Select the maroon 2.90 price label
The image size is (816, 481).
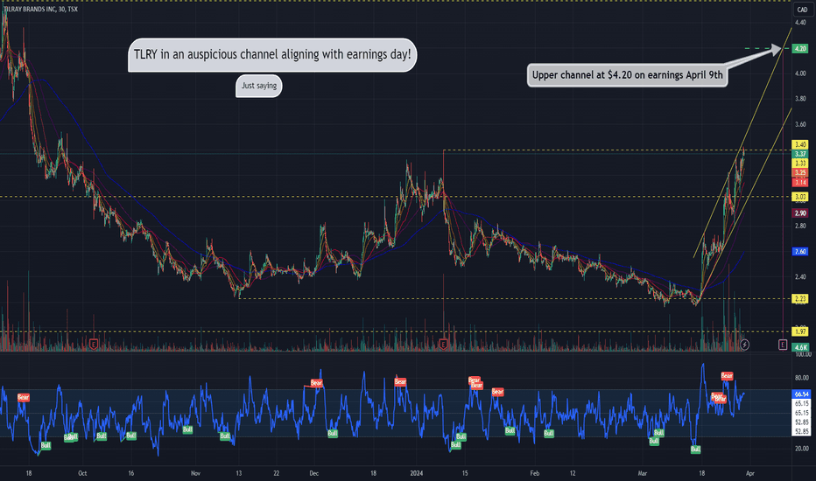(x=800, y=213)
